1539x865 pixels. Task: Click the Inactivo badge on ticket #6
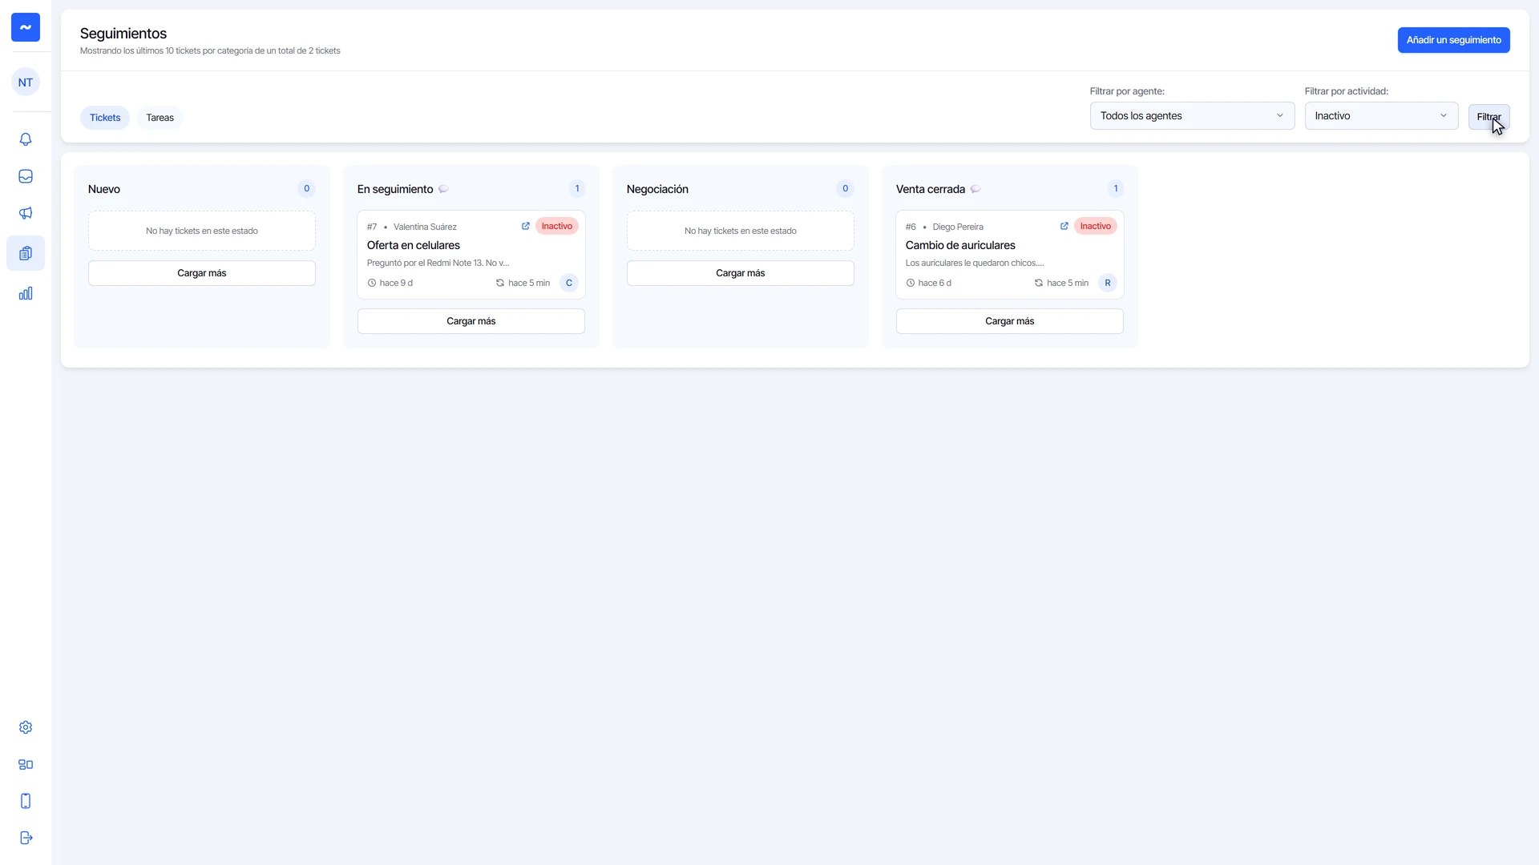click(x=1096, y=227)
